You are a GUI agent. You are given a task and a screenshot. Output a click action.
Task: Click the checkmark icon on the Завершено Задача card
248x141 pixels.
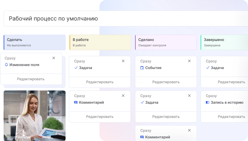coord(207,68)
